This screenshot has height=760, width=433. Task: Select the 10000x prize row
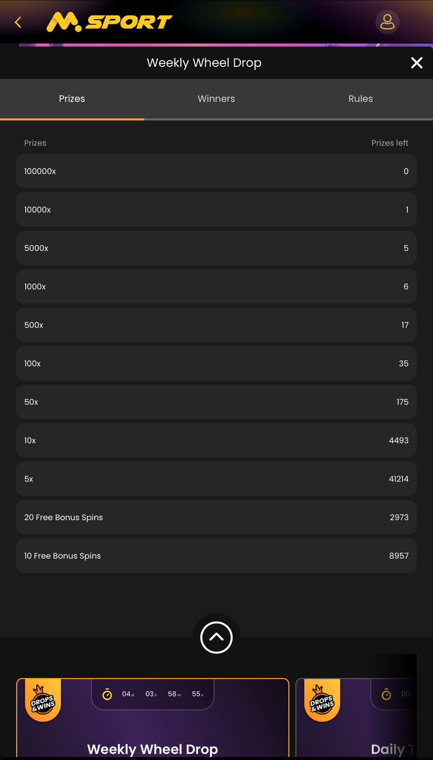pos(216,210)
